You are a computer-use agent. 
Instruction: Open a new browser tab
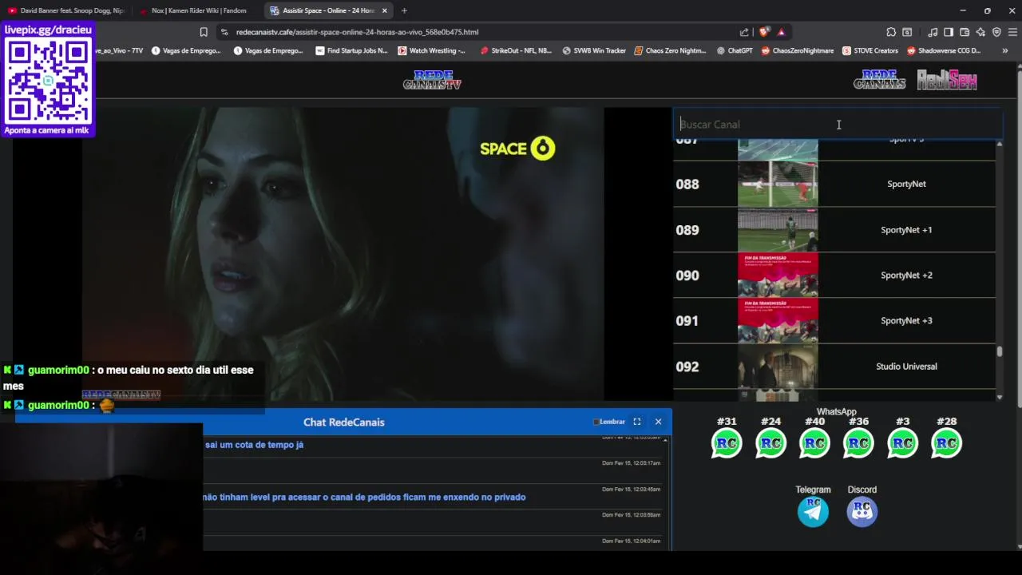click(x=404, y=10)
